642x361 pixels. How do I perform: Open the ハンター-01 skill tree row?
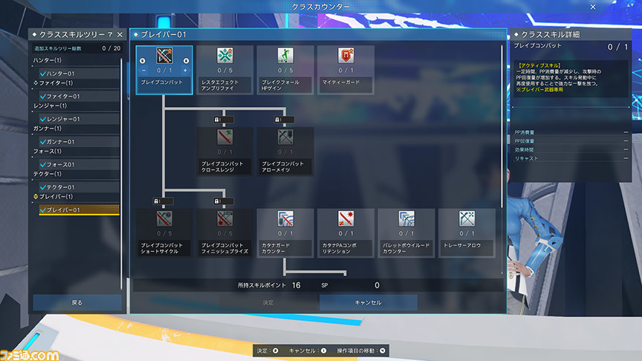click(78, 74)
